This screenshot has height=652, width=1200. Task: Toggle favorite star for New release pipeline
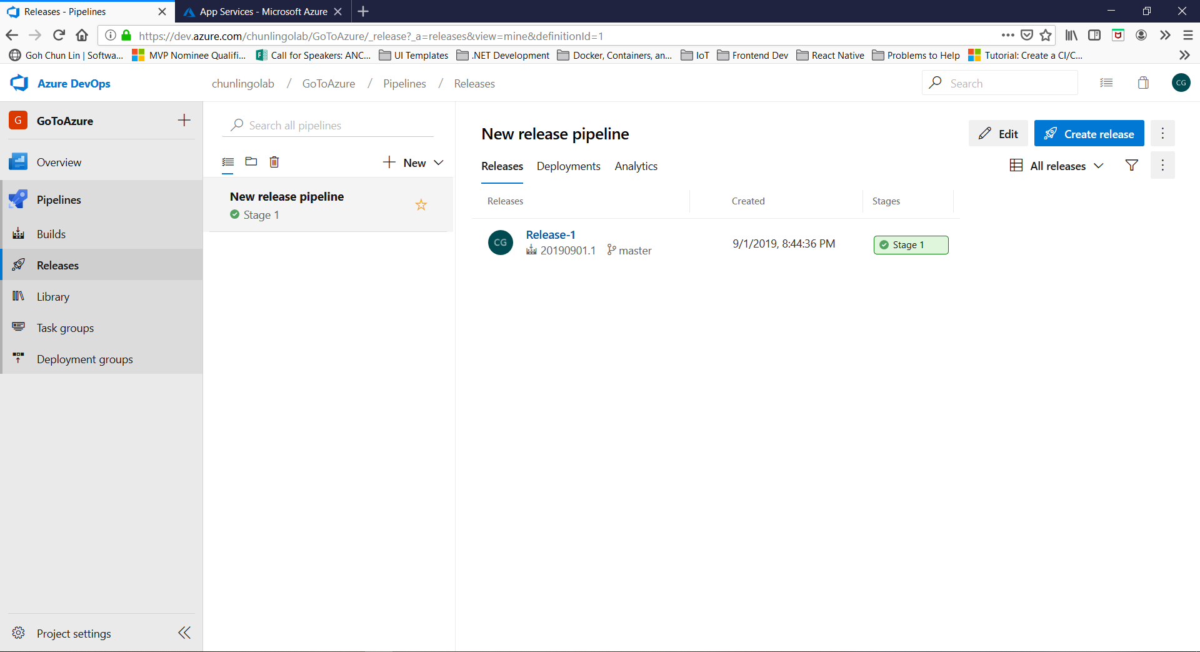pyautogui.click(x=421, y=205)
